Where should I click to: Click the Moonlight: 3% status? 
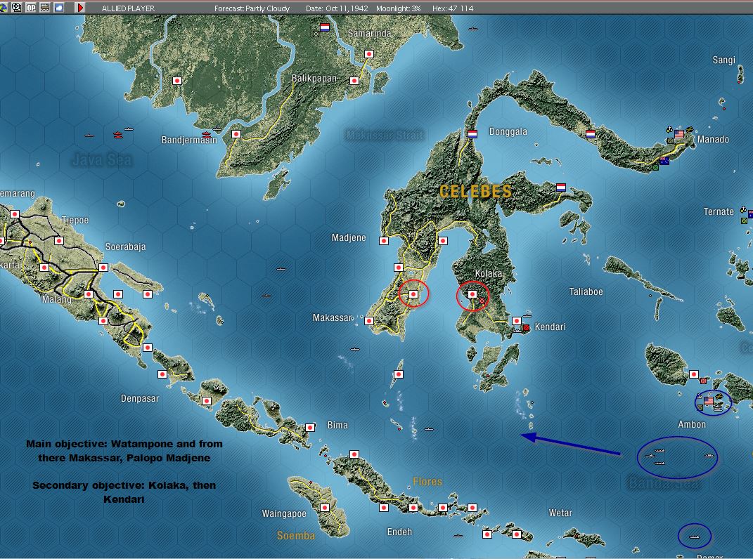pos(398,8)
